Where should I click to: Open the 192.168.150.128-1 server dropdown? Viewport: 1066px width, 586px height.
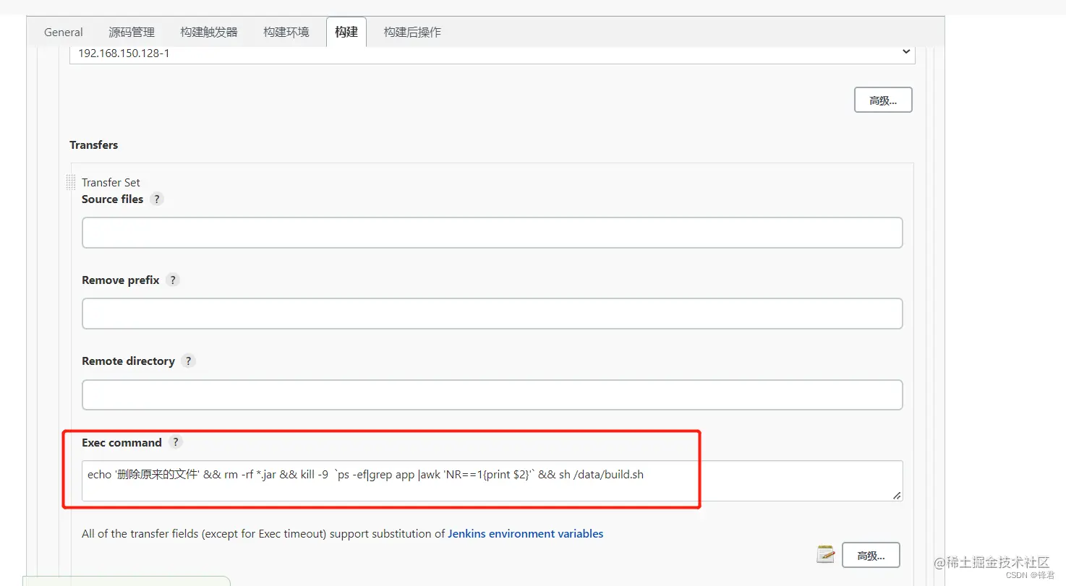493,53
